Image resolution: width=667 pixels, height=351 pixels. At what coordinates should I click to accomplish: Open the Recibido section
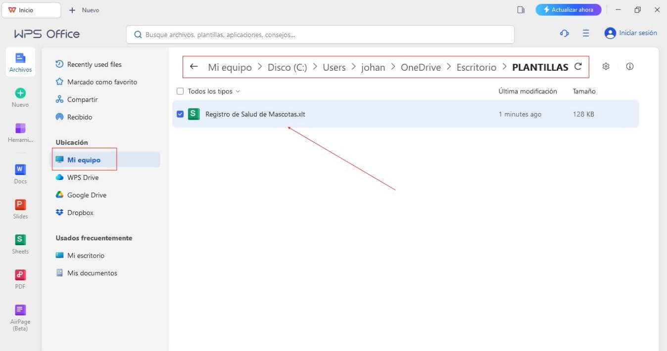(74, 117)
